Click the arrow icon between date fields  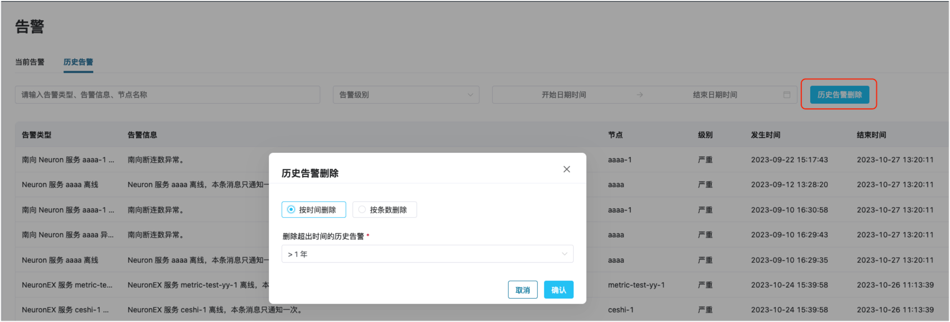click(639, 95)
